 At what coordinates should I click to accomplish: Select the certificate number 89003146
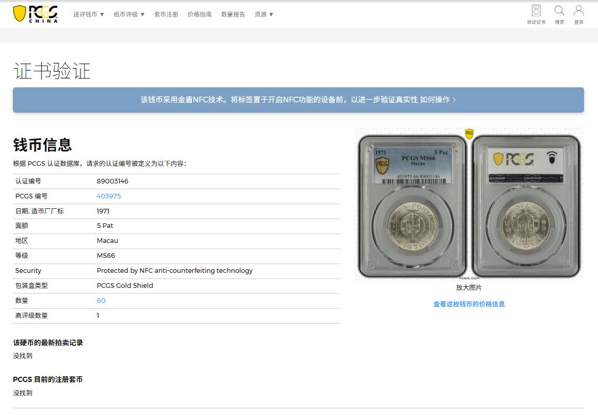point(112,181)
